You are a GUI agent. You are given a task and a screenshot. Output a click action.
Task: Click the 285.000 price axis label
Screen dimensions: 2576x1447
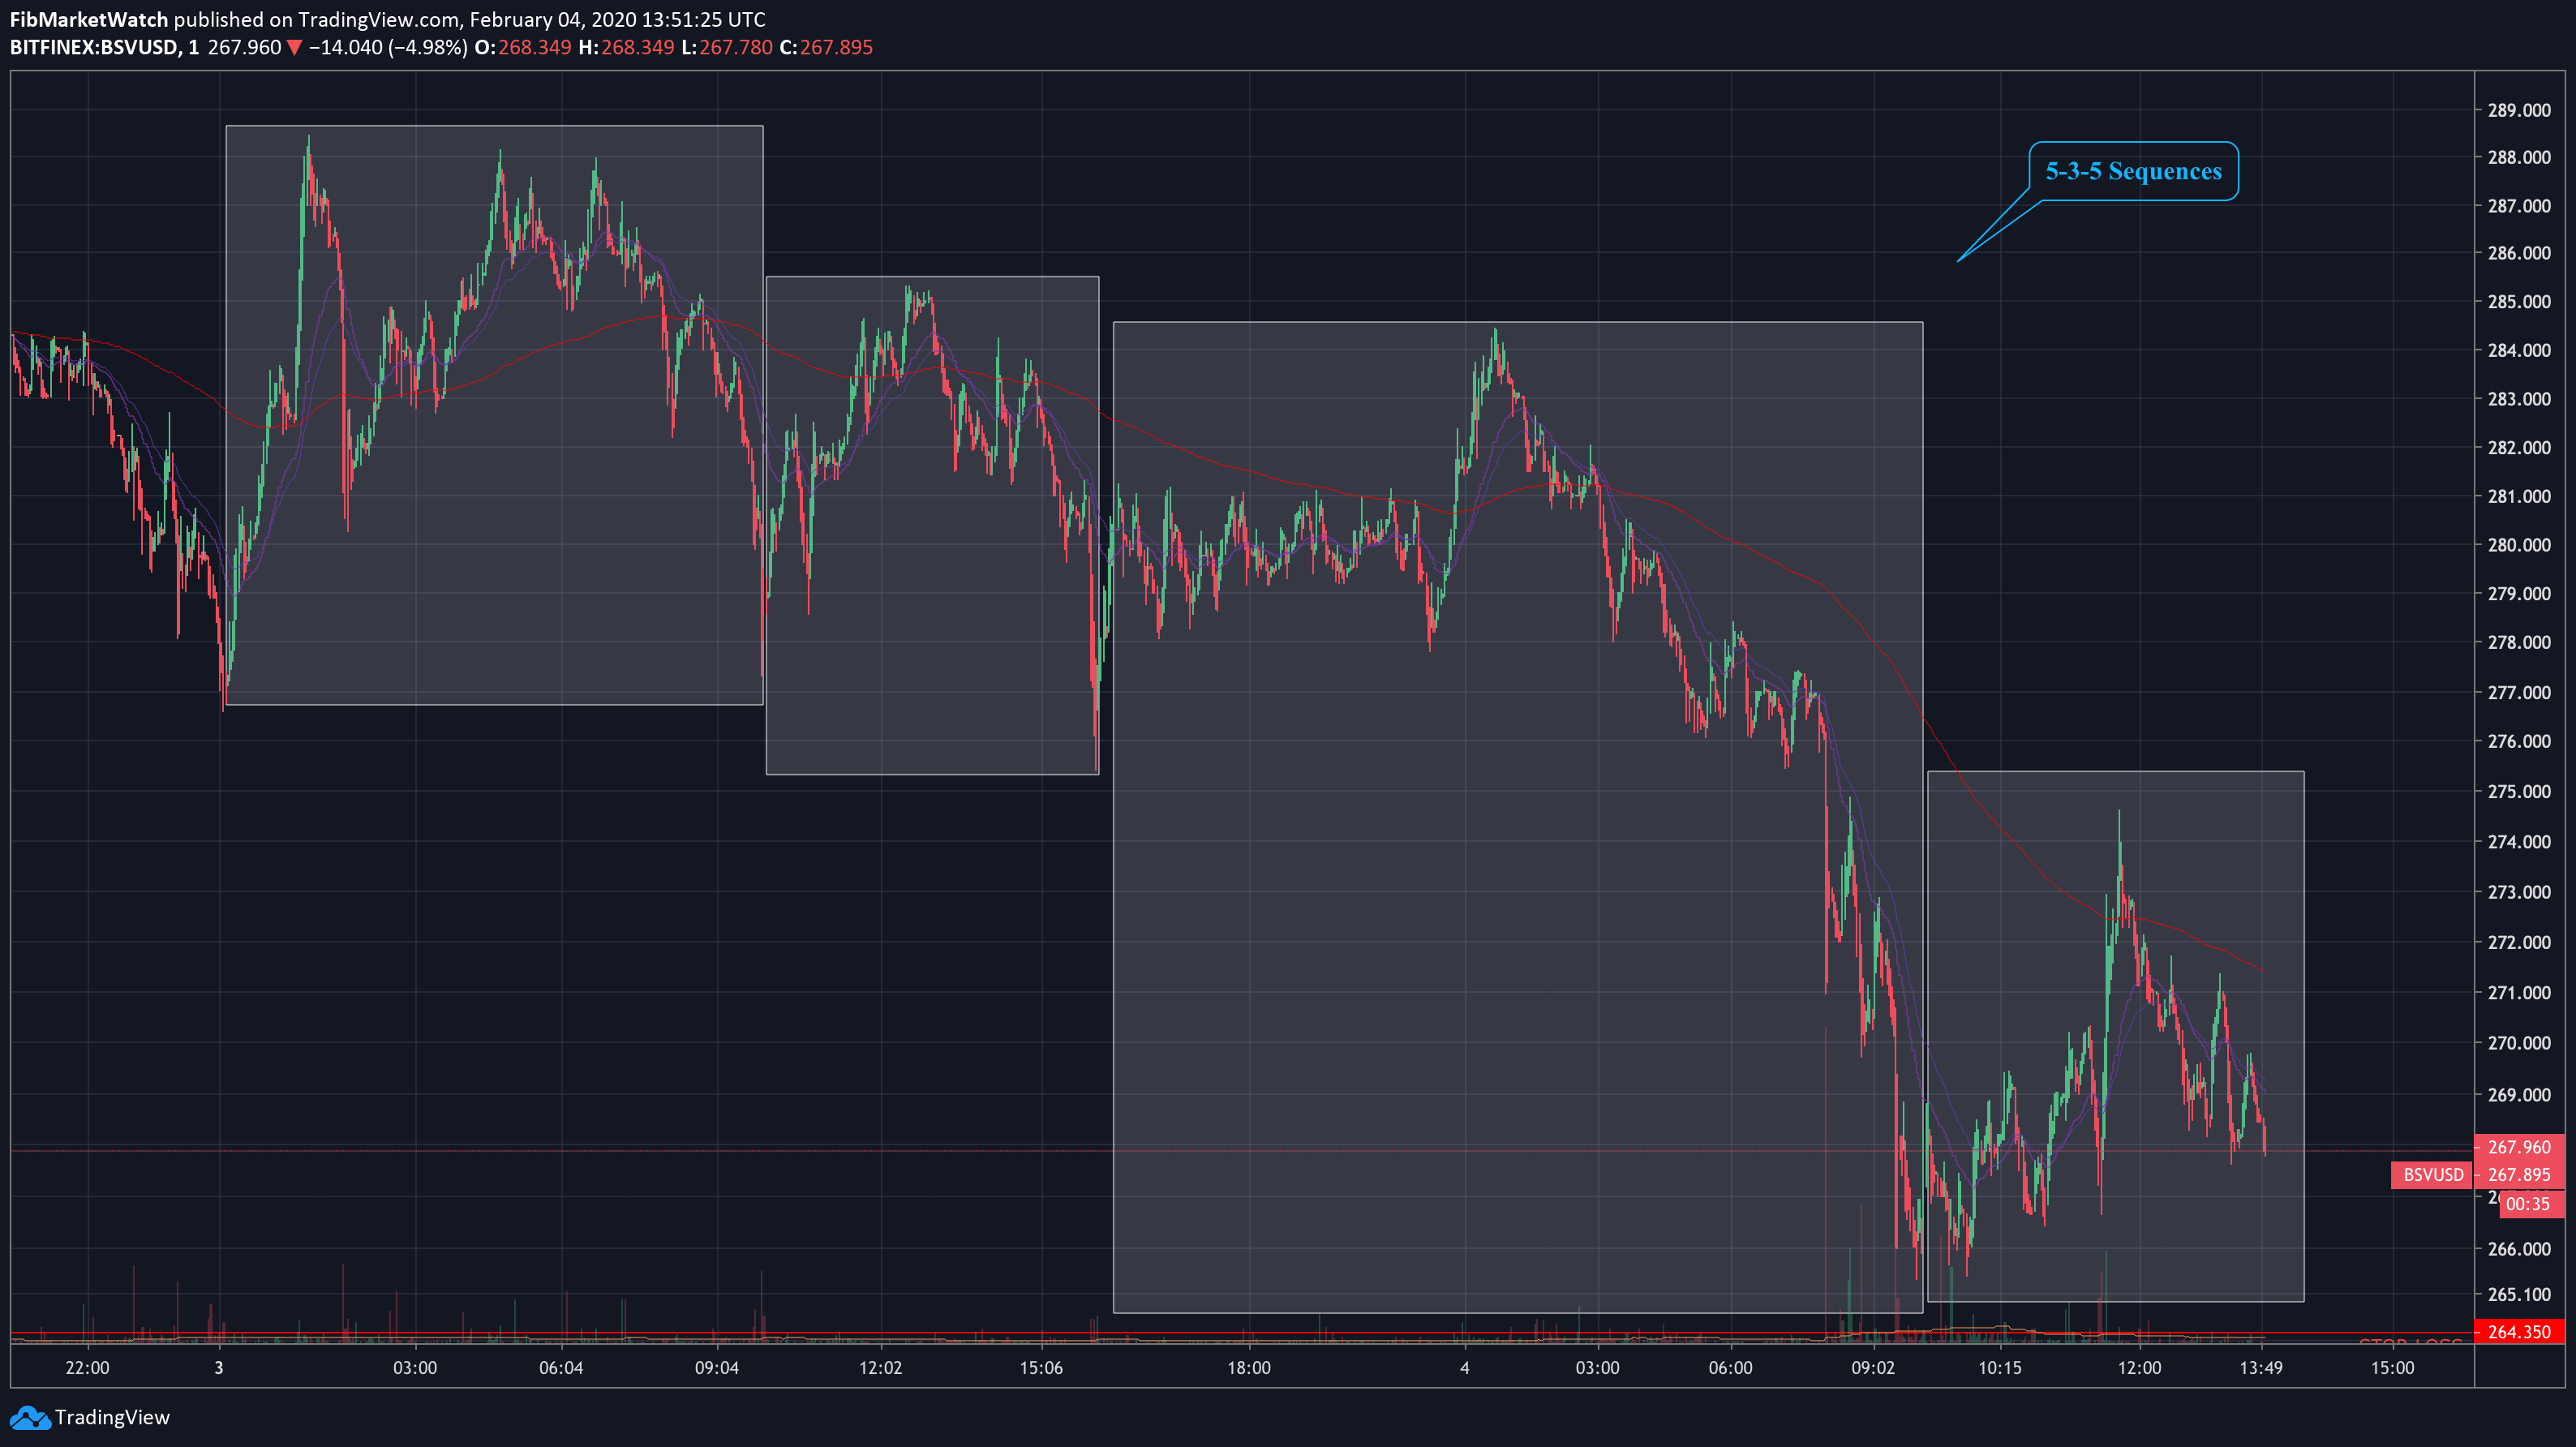click(2519, 301)
